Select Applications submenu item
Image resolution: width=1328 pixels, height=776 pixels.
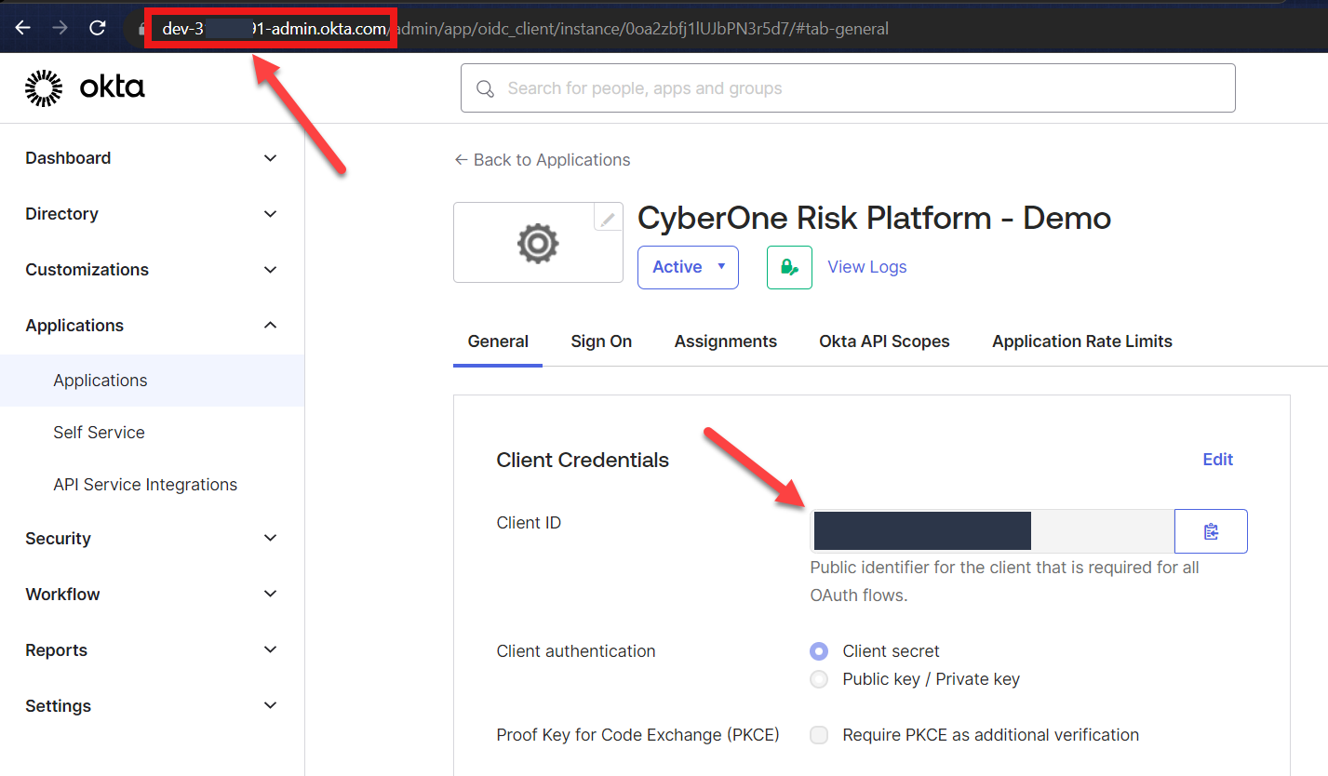point(152,381)
